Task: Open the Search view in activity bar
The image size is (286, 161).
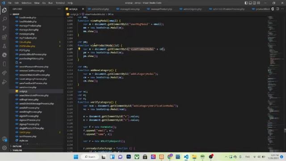Action: [4, 19]
